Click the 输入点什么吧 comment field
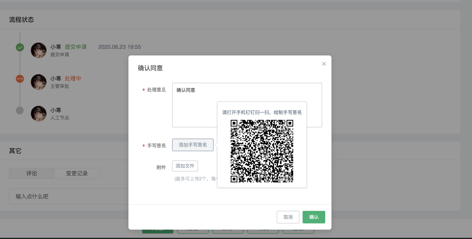 pyautogui.click(x=69, y=197)
